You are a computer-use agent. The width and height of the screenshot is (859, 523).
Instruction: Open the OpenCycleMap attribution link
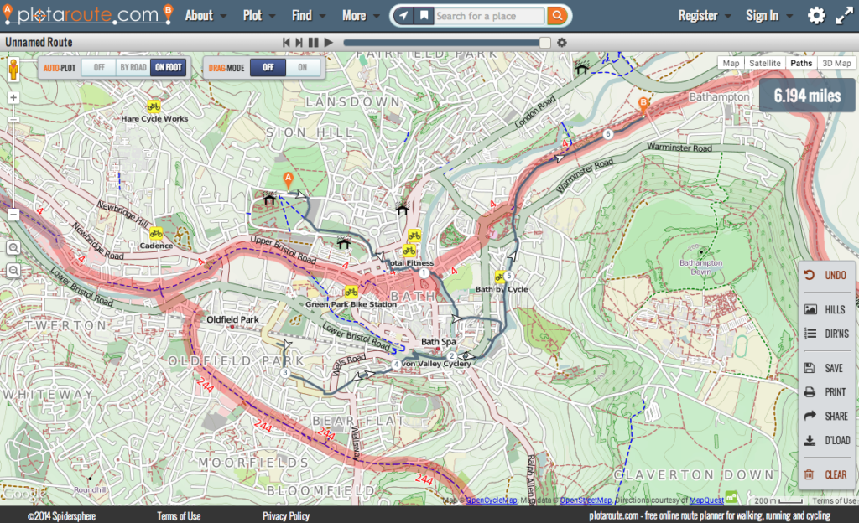(x=492, y=500)
